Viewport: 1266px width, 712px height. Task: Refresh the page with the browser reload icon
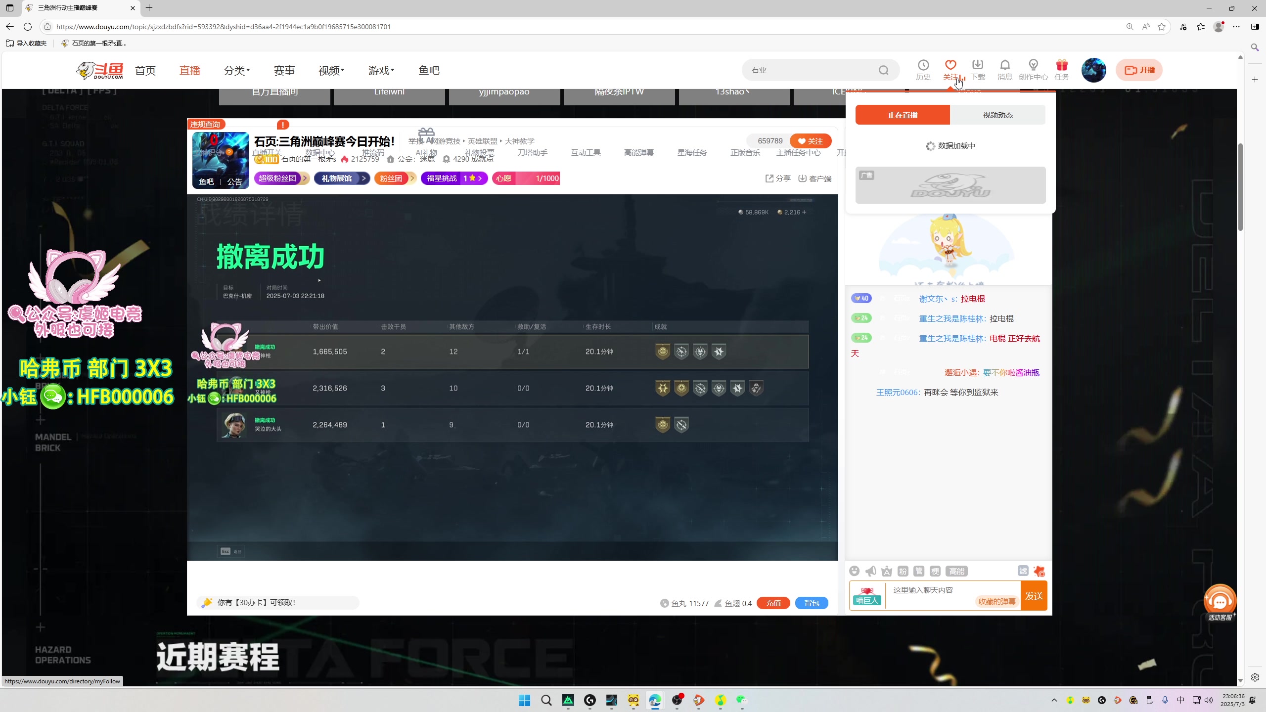[28, 27]
